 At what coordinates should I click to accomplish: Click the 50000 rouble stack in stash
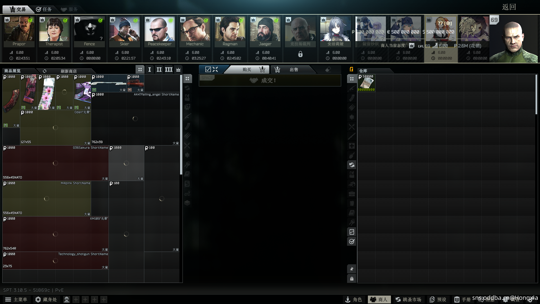pos(366,83)
